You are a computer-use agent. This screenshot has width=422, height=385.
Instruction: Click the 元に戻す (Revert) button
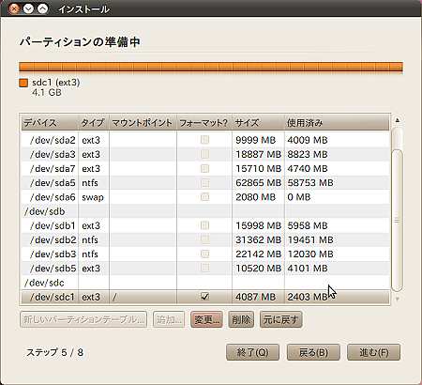point(280,319)
